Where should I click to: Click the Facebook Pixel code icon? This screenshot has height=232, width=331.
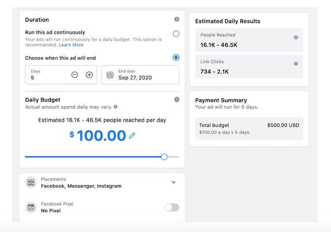pyautogui.click(x=31, y=207)
